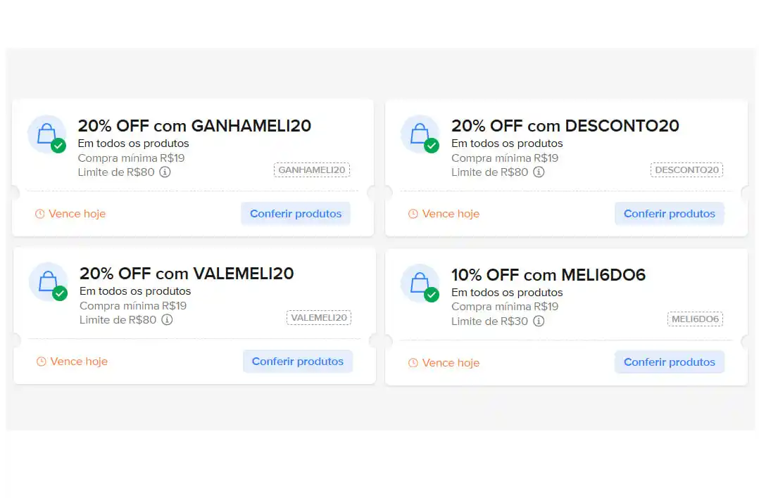Click the GANHAMELI20 coupon shopping bag icon
The width and height of the screenshot is (759, 498).
(x=47, y=134)
